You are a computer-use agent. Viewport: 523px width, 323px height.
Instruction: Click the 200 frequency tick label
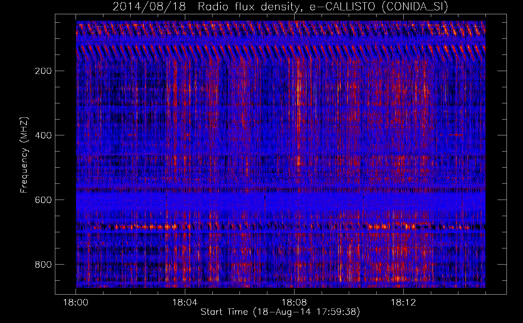point(43,71)
